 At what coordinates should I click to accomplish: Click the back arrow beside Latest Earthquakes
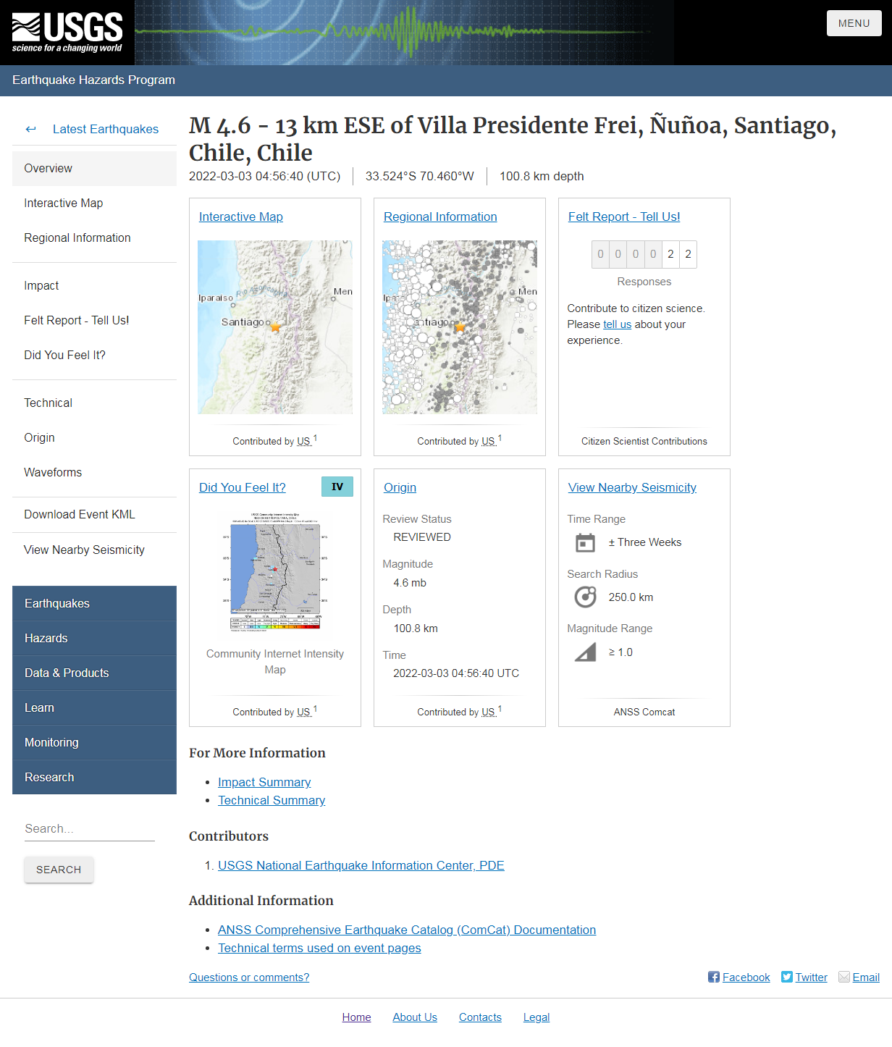(x=30, y=129)
